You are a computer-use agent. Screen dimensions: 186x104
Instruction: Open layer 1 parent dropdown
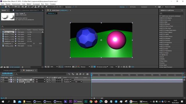(x=40, y=80)
